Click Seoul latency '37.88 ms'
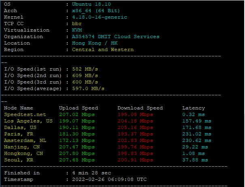This screenshot has width=245, height=187. 195,160
